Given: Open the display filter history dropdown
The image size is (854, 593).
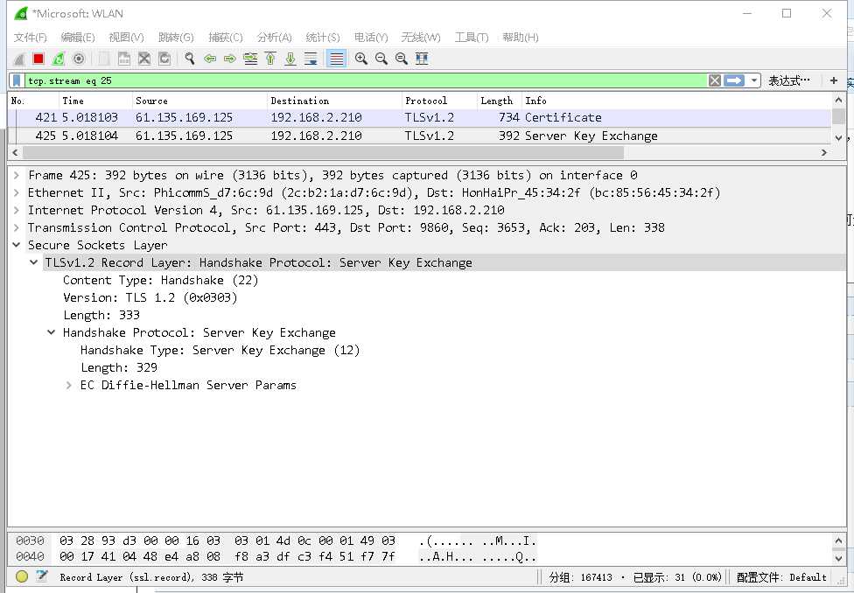Looking at the screenshot, I should coord(753,80).
